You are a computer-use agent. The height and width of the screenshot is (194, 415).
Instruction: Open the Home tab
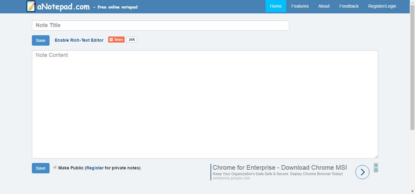click(x=276, y=6)
